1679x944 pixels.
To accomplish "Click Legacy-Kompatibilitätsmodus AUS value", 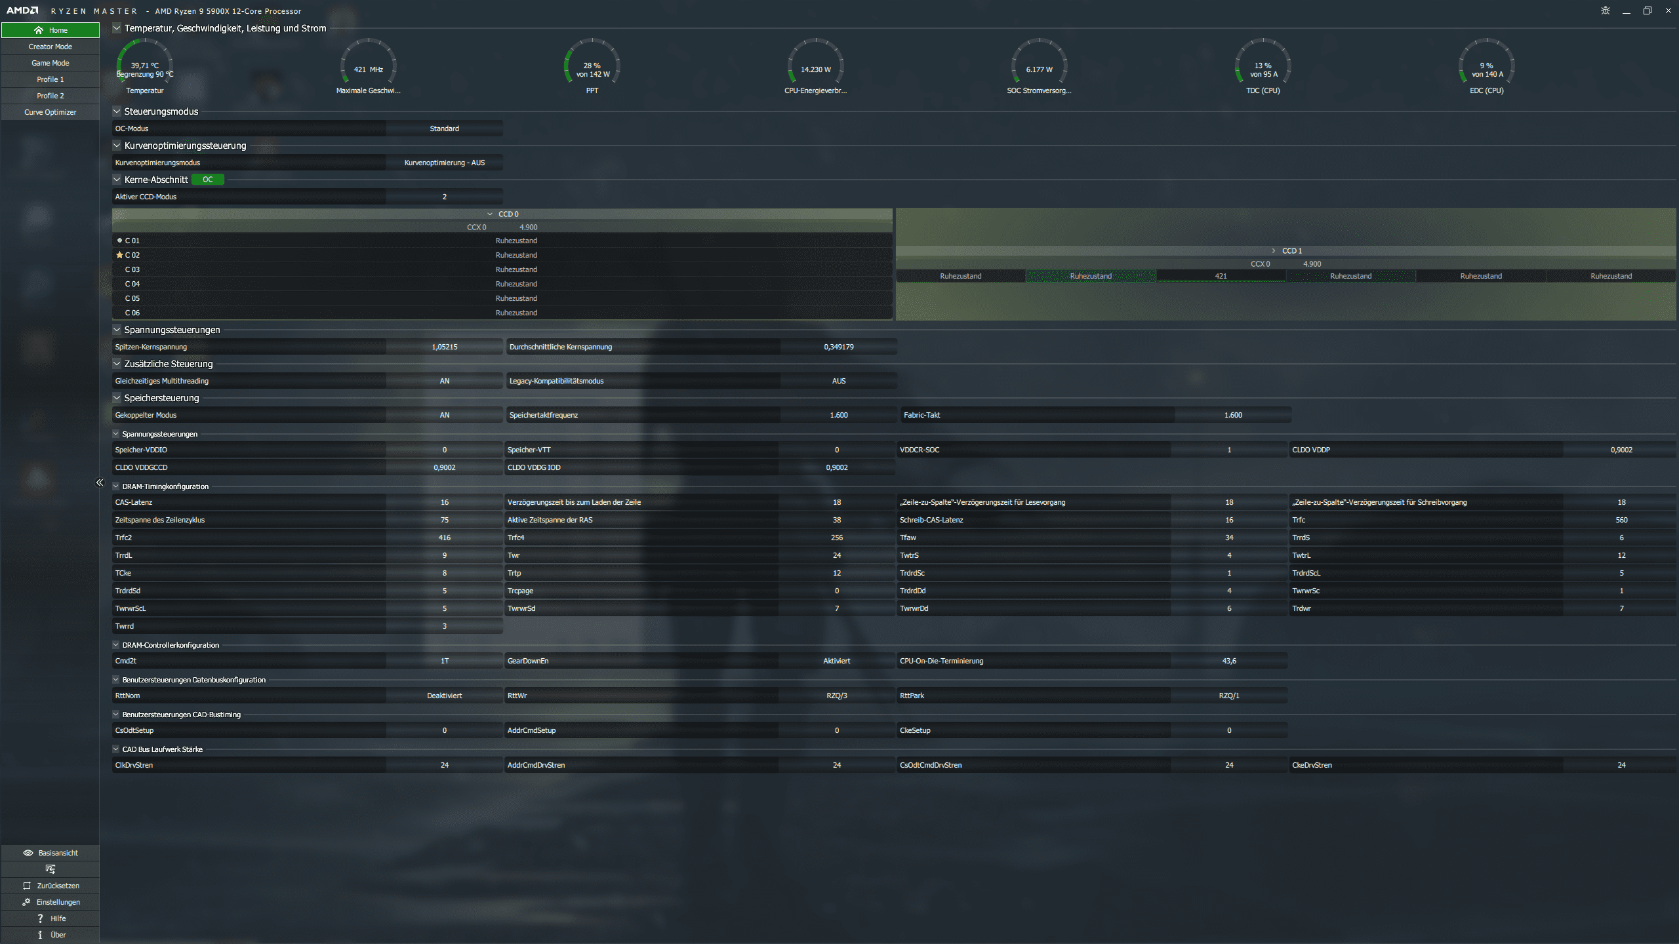I will pos(839,381).
